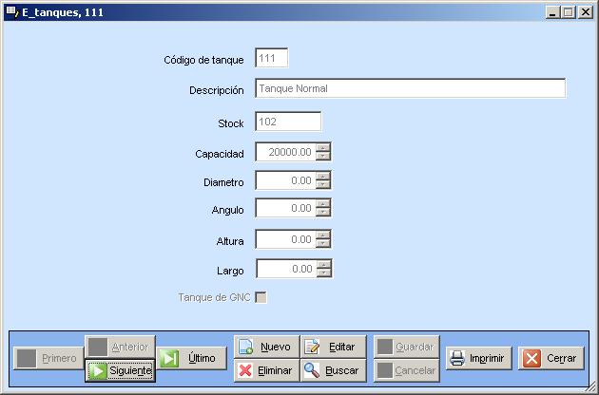Print the record with Imprimir
599x395 pixels.
click(x=478, y=358)
